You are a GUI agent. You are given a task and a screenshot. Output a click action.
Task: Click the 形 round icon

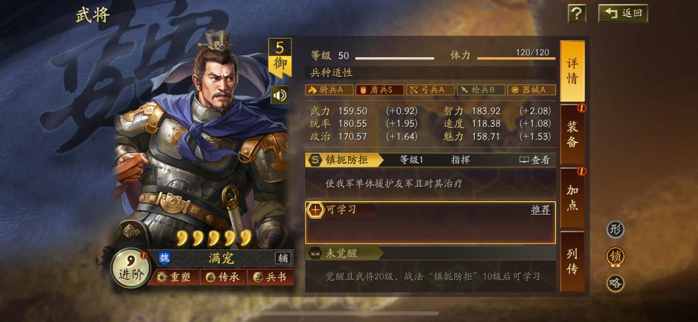point(615,229)
